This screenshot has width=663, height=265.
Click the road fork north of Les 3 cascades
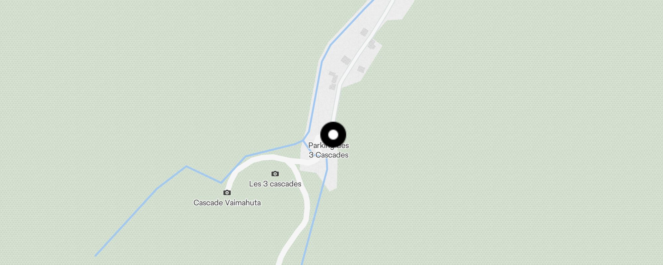pos(291,162)
